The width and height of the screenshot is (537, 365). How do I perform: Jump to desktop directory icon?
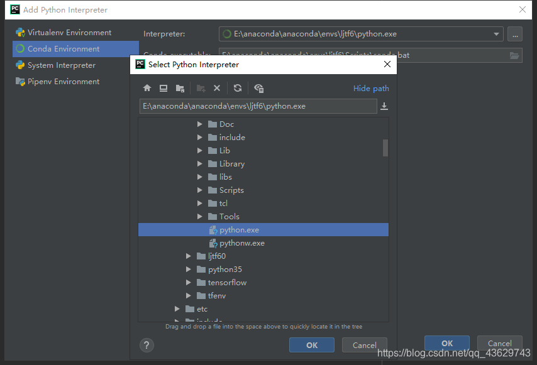point(163,88)
